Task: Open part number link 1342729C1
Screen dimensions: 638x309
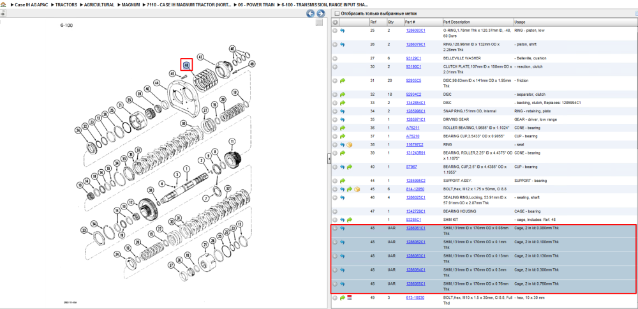Action: tap(415, 212)
